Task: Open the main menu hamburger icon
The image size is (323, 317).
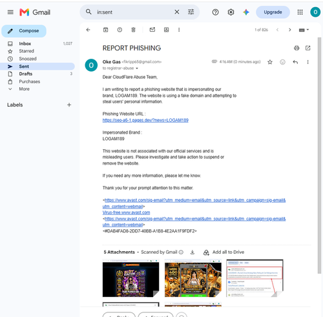Action: click(10, 12)
